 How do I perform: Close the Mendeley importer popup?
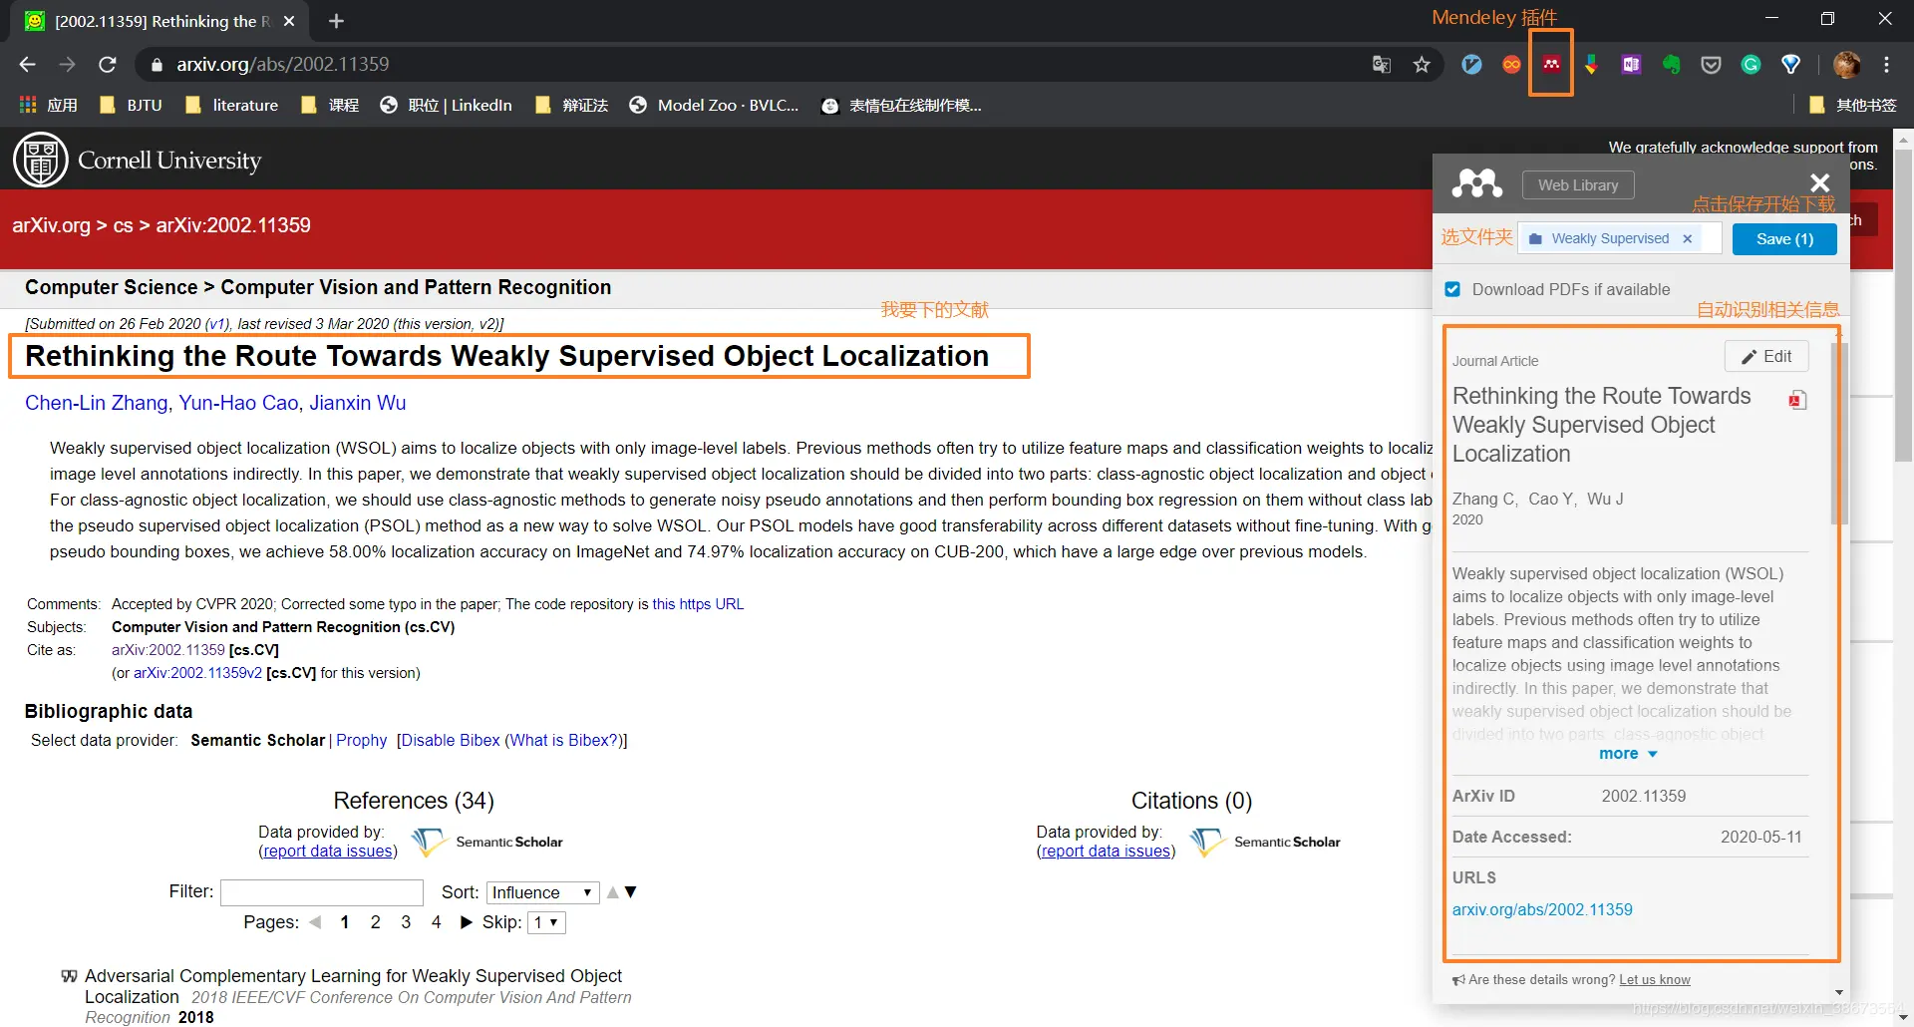pyautogui.click(x=1819, y=182)
